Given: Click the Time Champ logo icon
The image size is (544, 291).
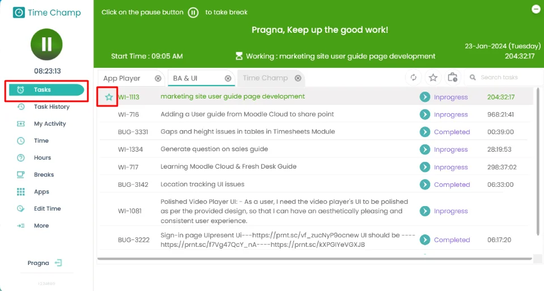Looking at the screenshot, I should (x=19, y=12).
